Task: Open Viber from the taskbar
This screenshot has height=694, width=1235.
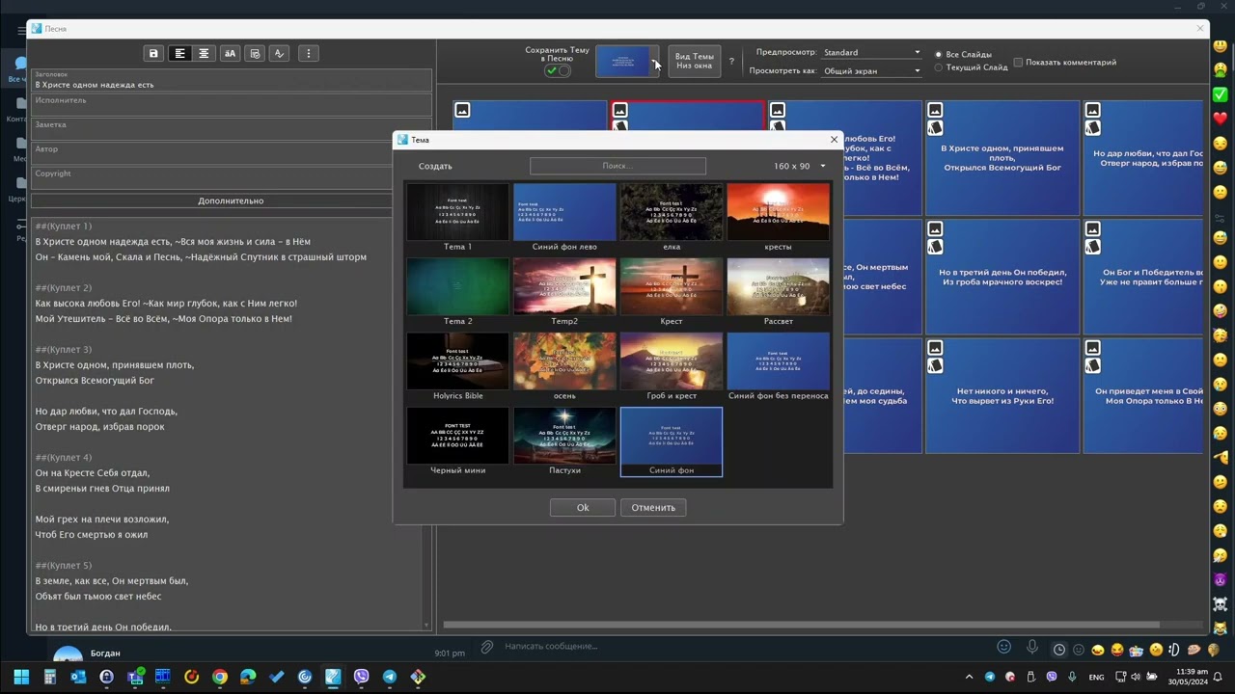Action: coord(362,677)
